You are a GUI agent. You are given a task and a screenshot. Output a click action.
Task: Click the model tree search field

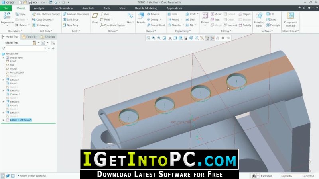26,49
